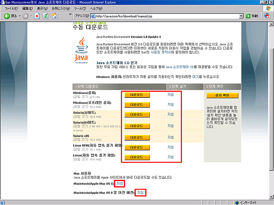Viewport: 274px width, 205px height.
Task: Click the vertical scrollbar up arrow
Action: [x=271, y=24]
